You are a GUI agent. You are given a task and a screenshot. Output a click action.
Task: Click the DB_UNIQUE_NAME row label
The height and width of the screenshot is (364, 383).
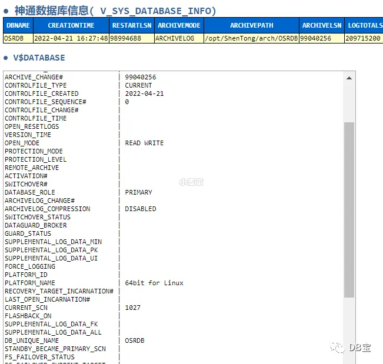(32, 340)
